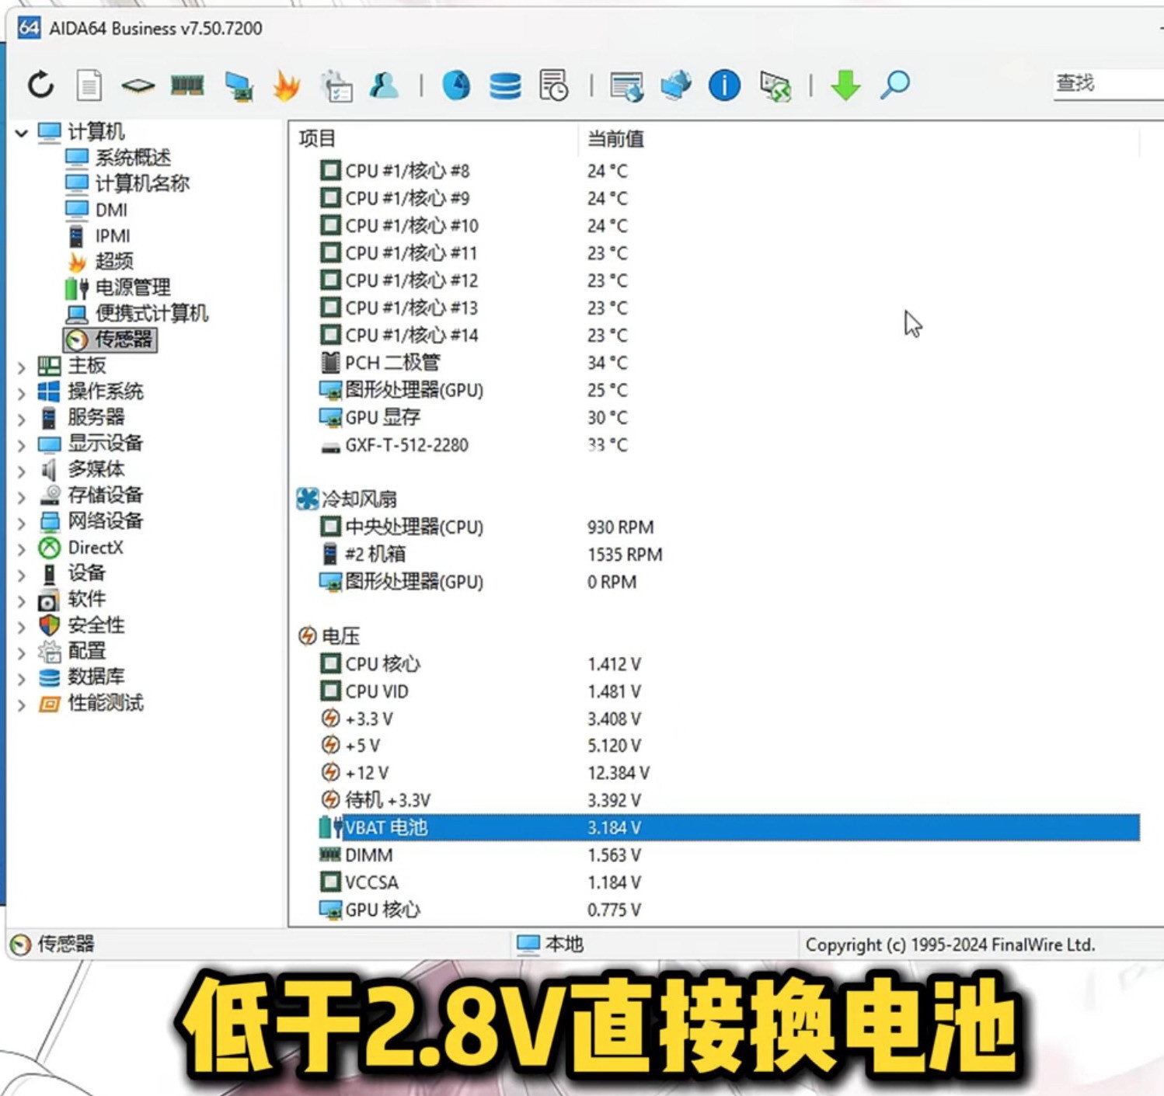The height and width of the screenshot is (1096, 1164).
Task: Open the database disks toolbar icon
Action: 505,85
